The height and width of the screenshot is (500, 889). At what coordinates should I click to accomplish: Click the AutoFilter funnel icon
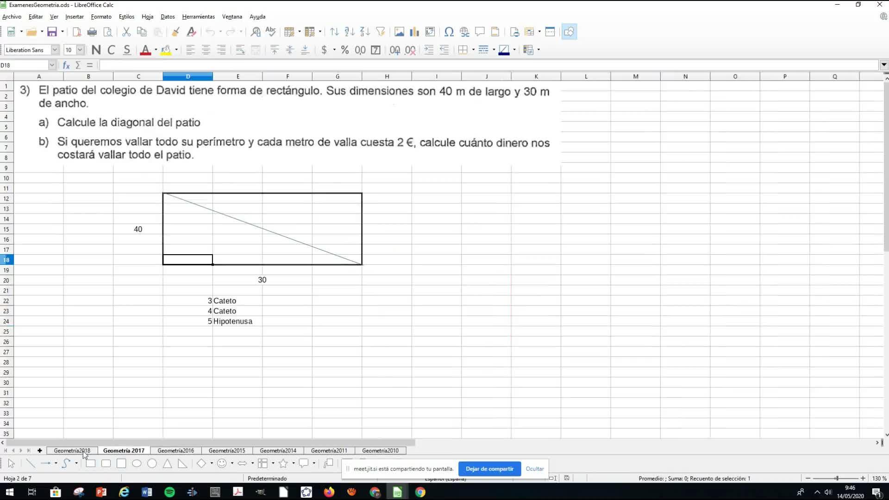pyautogui.click(x=381, y=32)
